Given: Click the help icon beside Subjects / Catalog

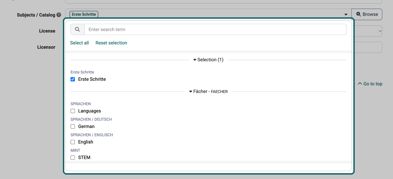Looking at the screenshot, I should coord(59,15).
